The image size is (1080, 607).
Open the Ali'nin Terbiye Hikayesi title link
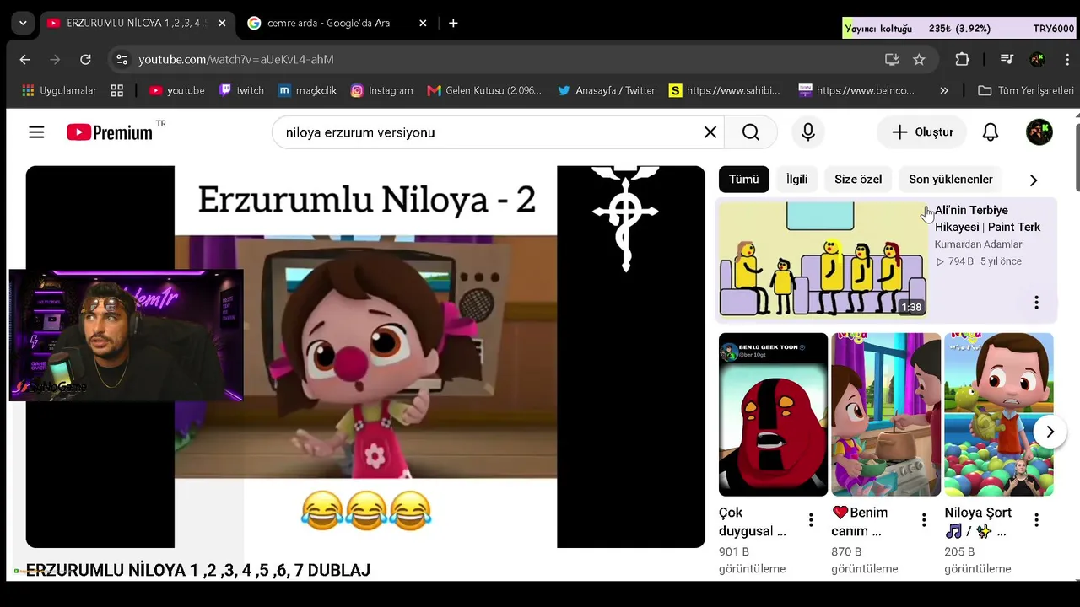(x=987, y=218)
